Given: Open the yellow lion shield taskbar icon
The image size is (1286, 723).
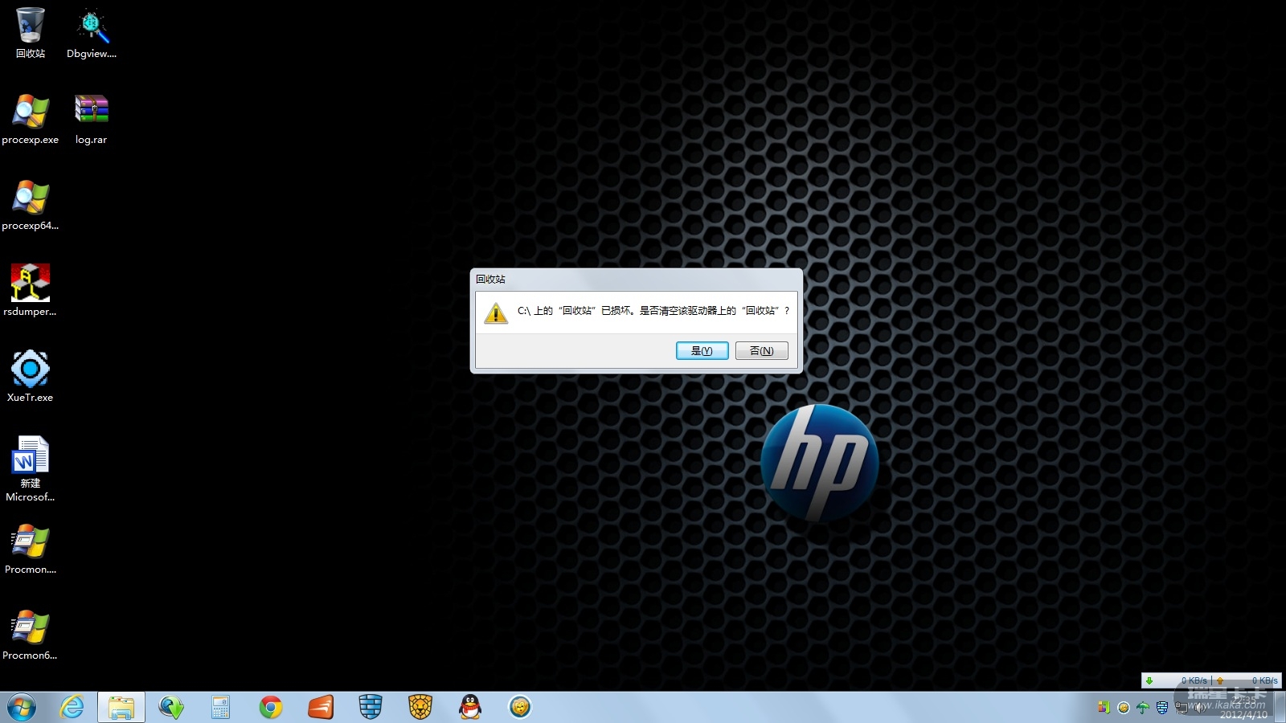Looking at the screenshot, I should (420, 708).
